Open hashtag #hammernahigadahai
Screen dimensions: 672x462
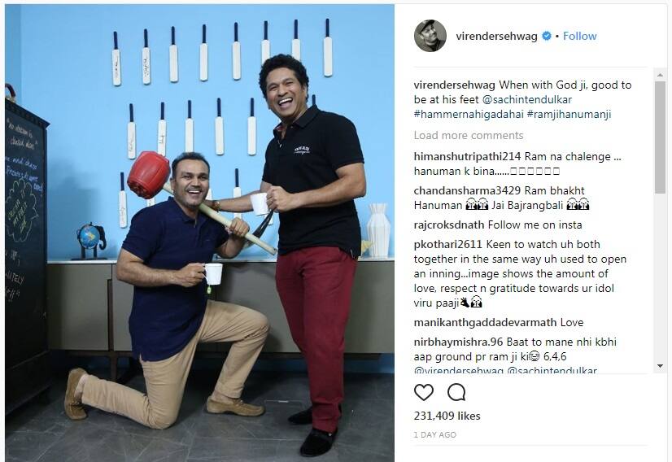pyautogui.click(x=469, y=115)
